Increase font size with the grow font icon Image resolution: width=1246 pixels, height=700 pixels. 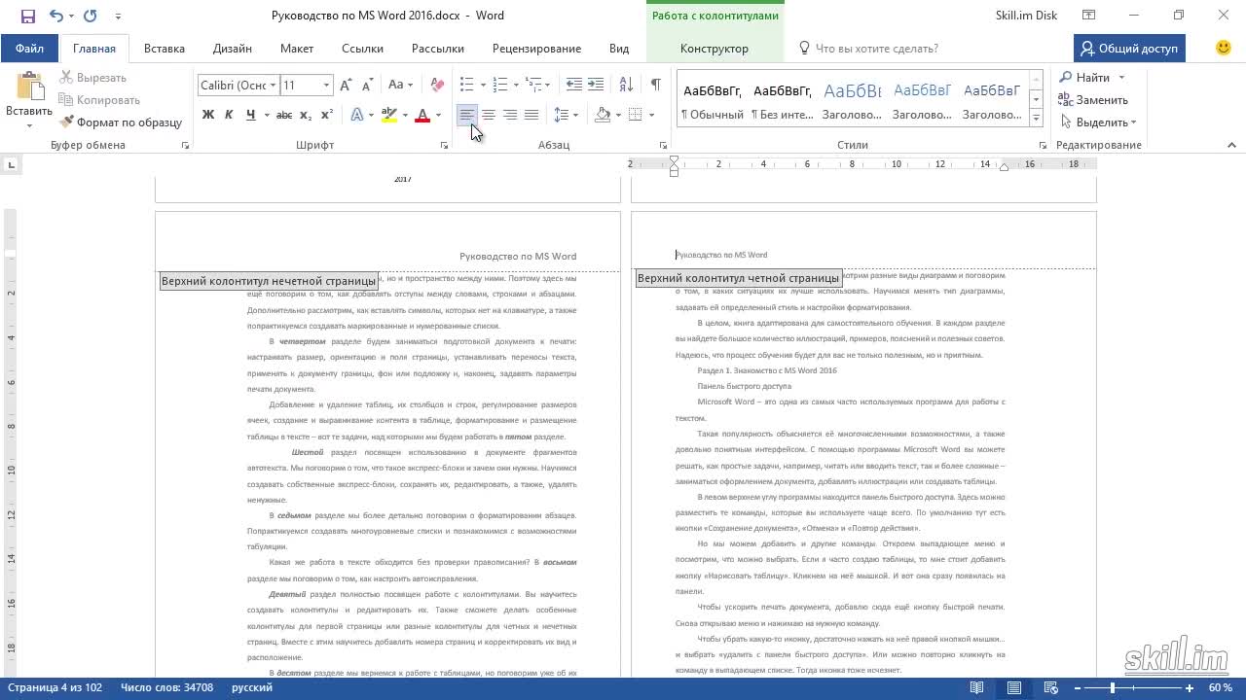[x=348, y=86]
